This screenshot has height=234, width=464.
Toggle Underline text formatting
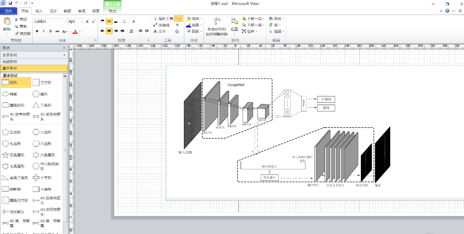[50, 31]
